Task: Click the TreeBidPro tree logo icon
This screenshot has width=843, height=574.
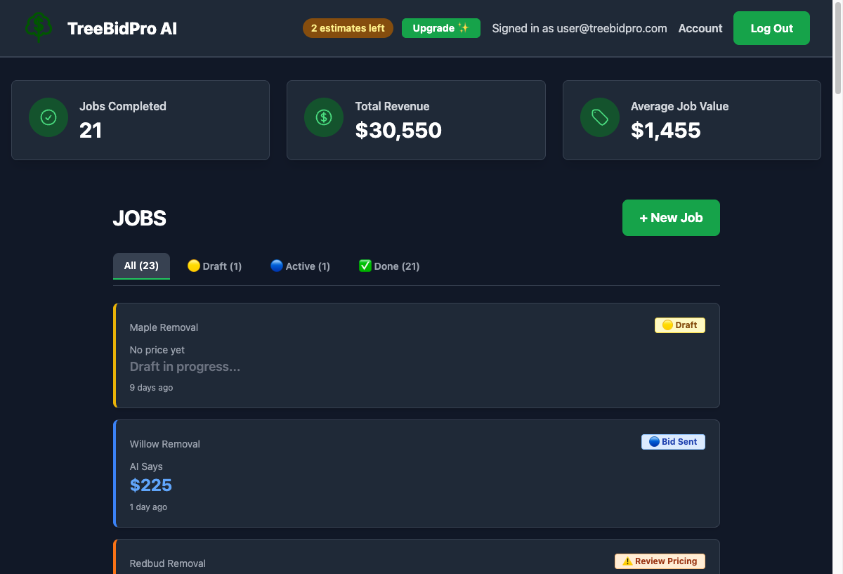Action: click(39, 28)
